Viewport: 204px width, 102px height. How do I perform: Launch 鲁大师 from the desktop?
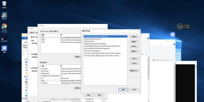tap(4, 16)
